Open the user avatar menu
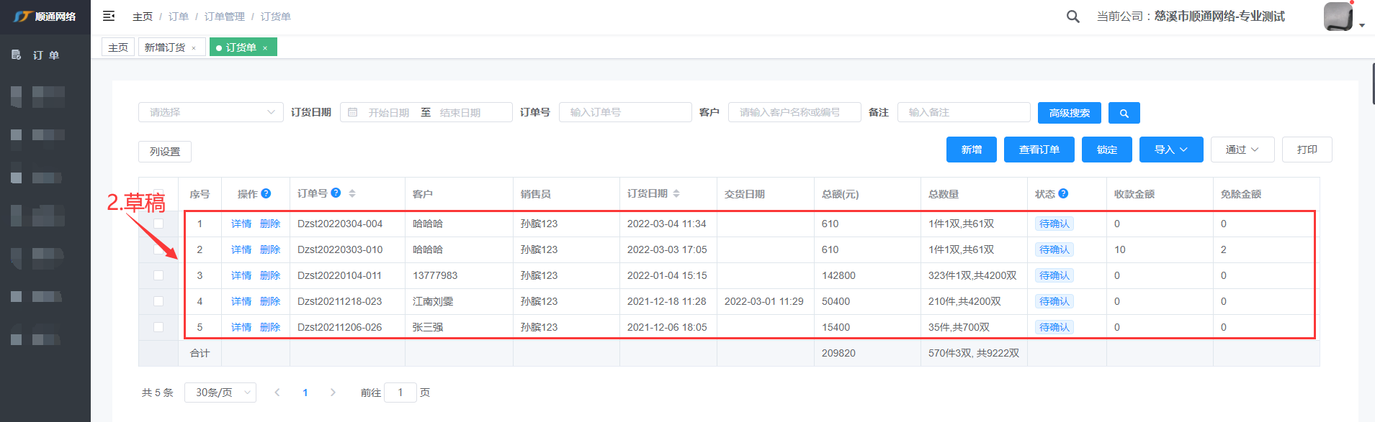 tap(1340, 17)
